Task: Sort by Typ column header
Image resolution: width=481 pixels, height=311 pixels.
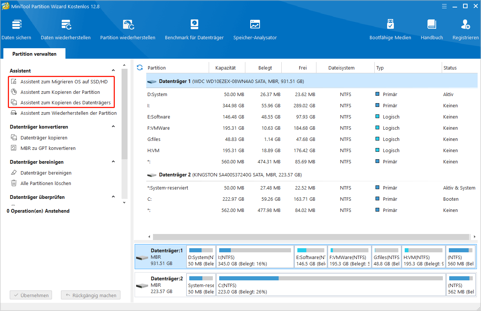Action: pyautogui.click(x=408, y=68)
